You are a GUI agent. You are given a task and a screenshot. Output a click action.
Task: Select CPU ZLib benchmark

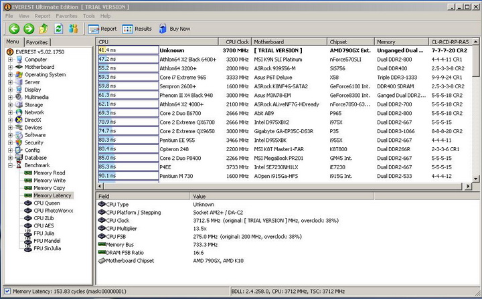(x=44, y=218)
